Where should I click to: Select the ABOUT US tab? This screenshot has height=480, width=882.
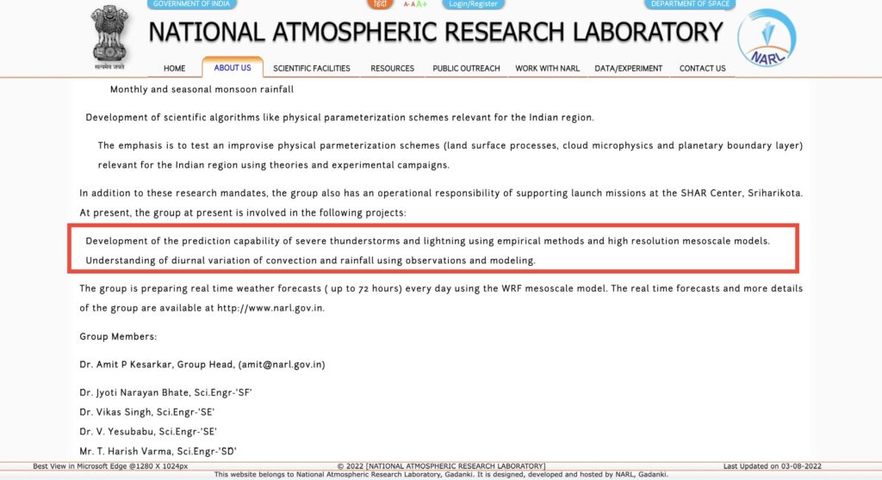233,67
